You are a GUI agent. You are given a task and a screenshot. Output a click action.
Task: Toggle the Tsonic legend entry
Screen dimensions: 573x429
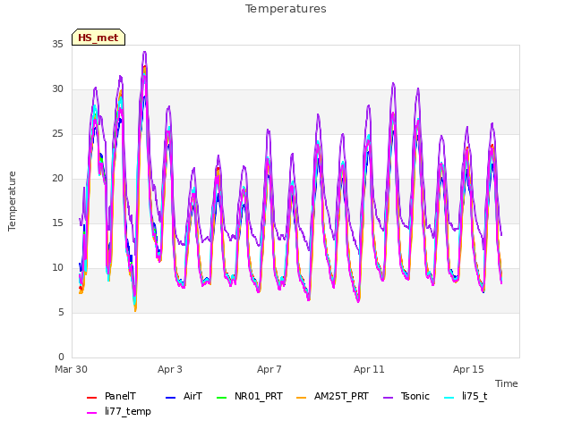406,397
